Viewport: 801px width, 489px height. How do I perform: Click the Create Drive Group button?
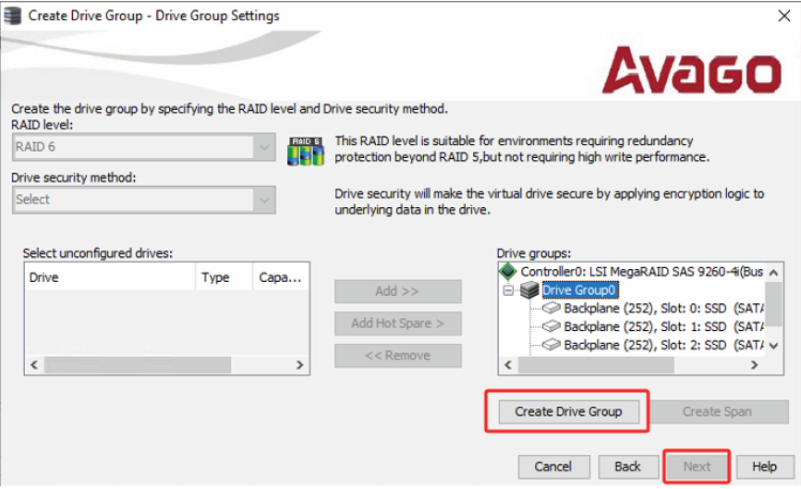click(568, 411)
